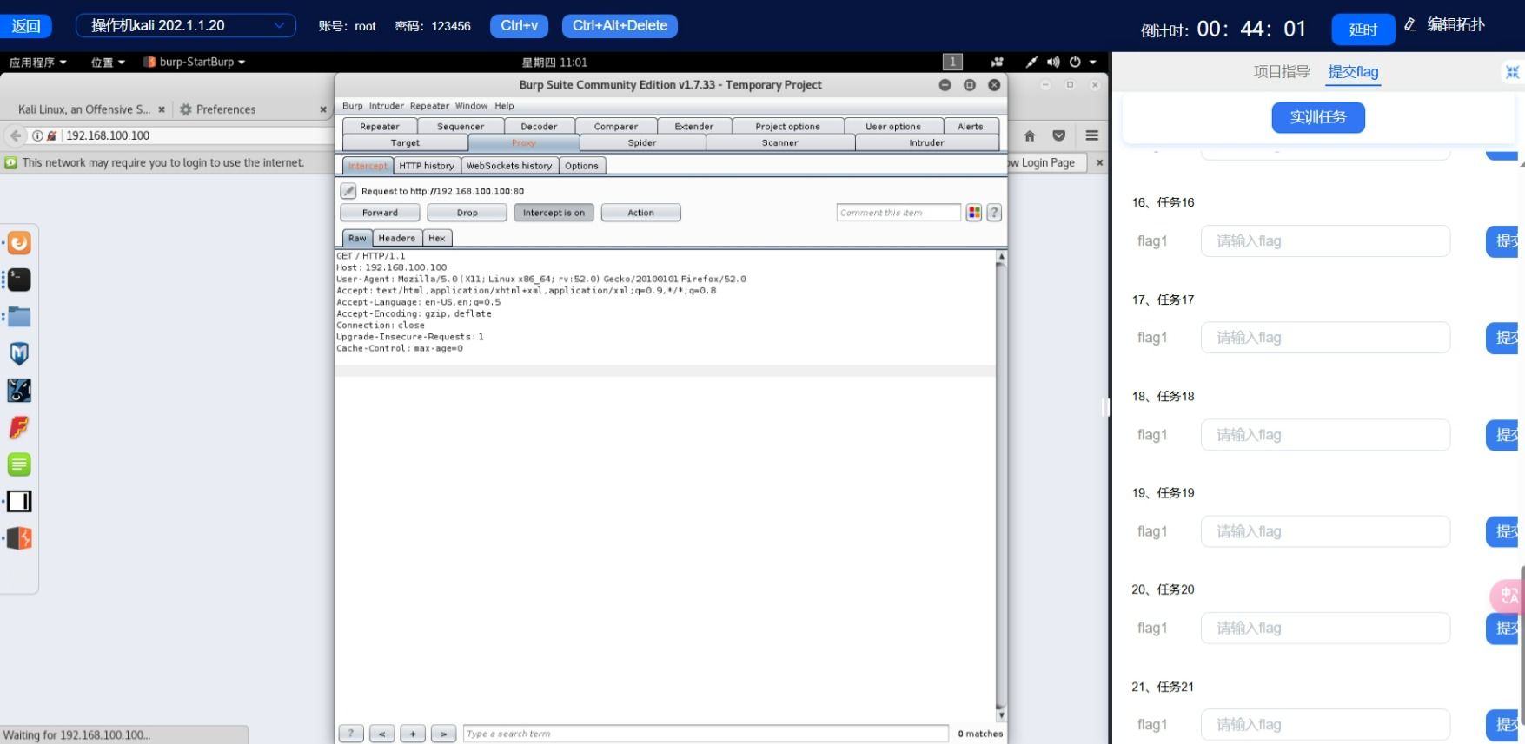Open the Files manager dock icon

[19, 317]
